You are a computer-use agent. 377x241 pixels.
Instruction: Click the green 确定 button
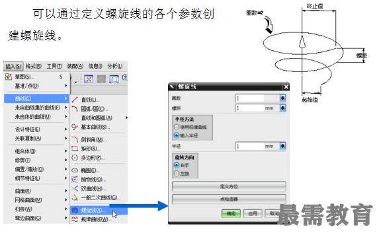[231, 213]
